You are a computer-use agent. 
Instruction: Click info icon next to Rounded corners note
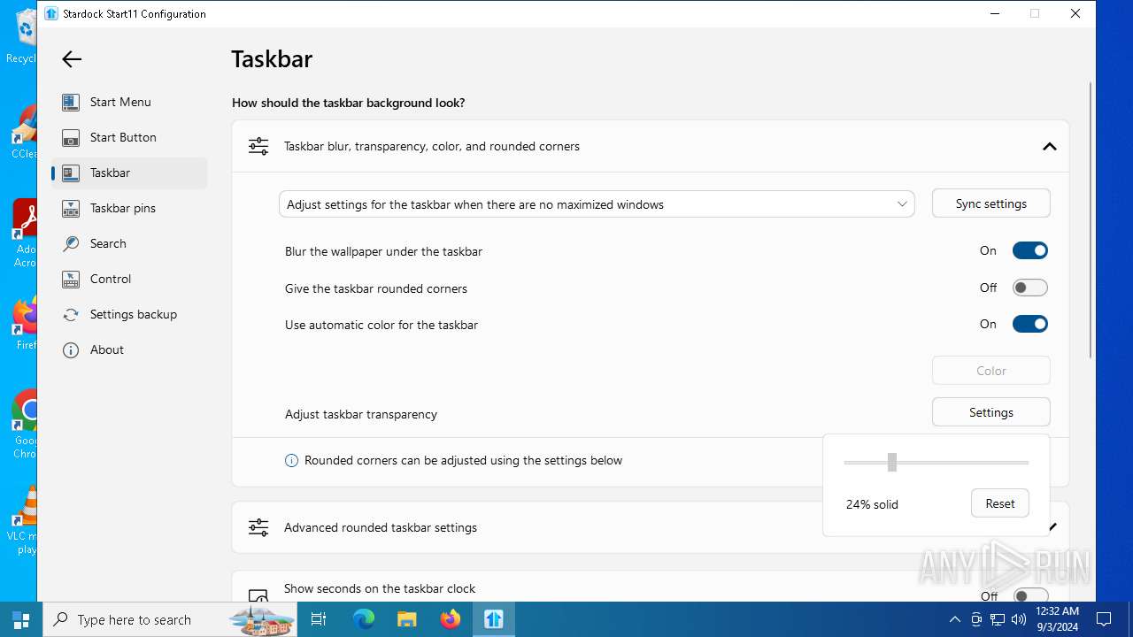click(x=291, y=460)
